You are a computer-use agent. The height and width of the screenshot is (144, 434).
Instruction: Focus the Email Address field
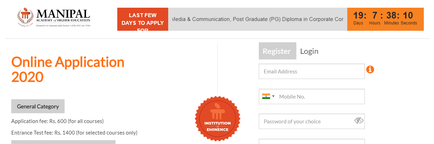point(311,71)
